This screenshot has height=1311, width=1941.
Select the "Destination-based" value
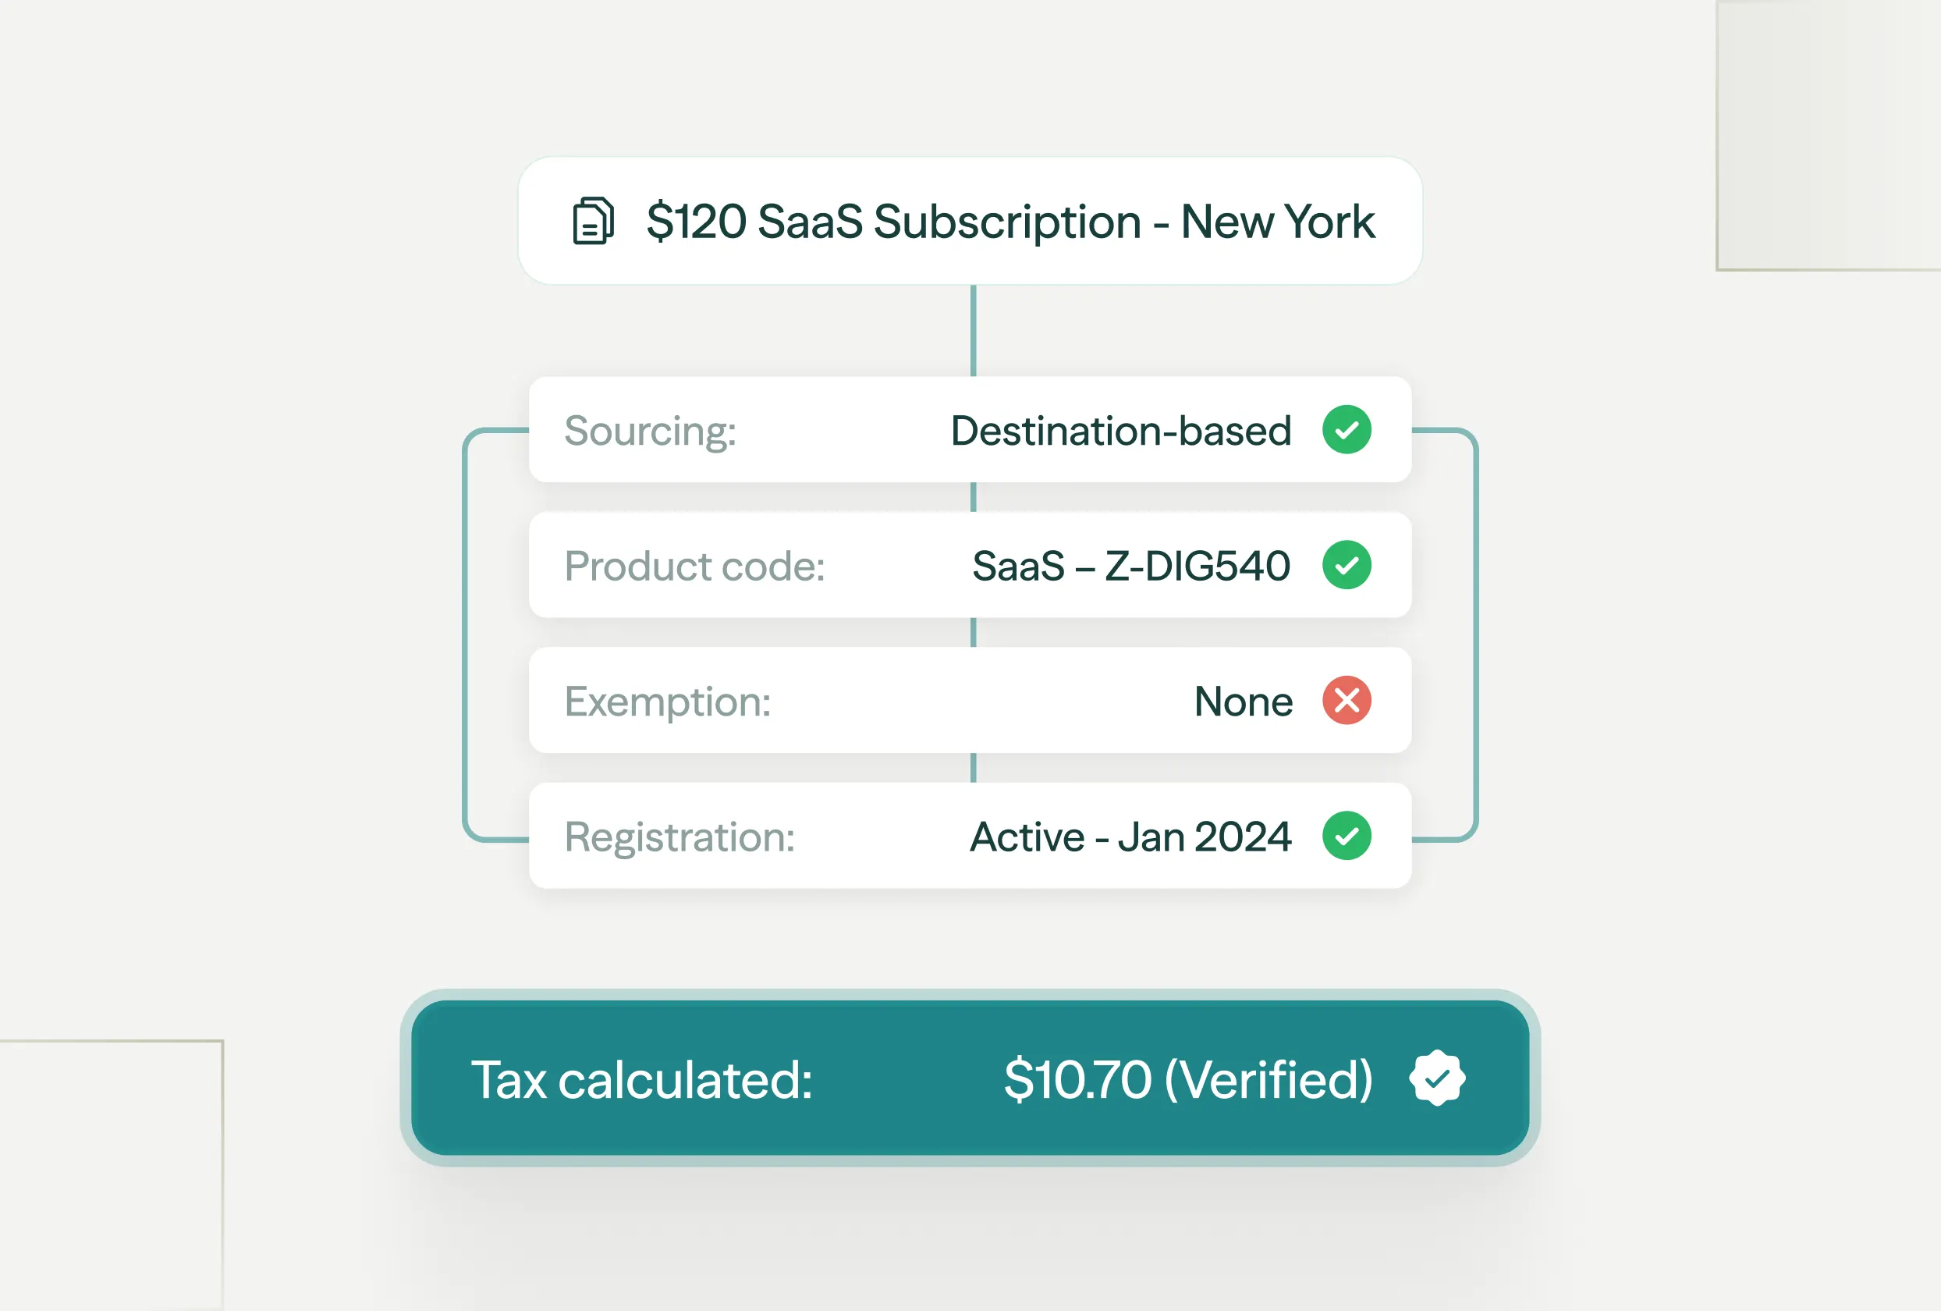[1121, 432]
